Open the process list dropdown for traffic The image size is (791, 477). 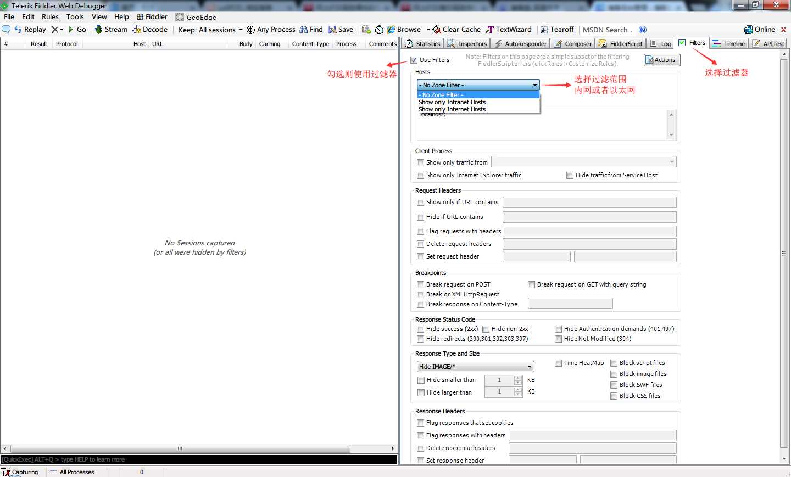click(583, 162)
